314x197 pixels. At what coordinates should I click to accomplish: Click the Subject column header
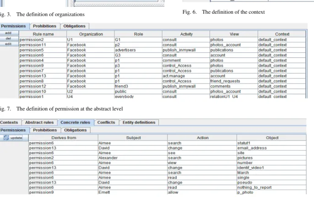click(x=133, y=138)
